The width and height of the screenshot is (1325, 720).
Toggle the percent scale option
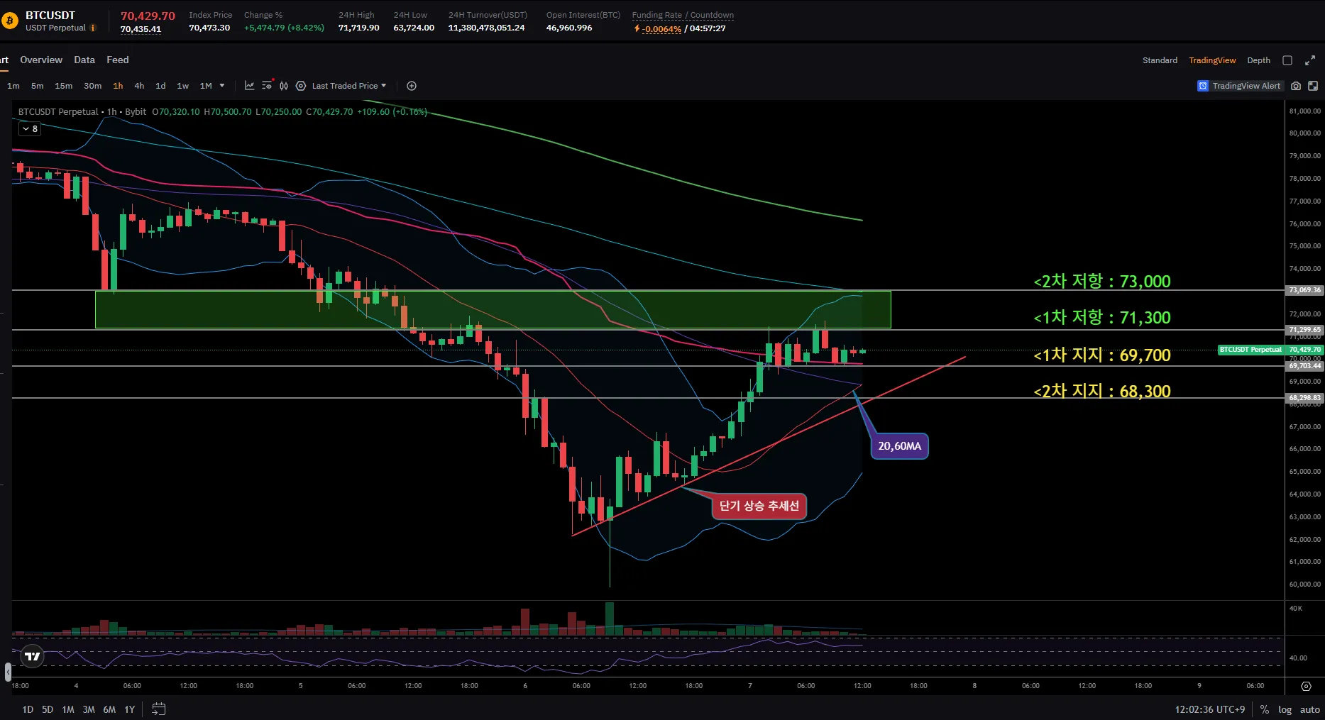click(1265, 709)
